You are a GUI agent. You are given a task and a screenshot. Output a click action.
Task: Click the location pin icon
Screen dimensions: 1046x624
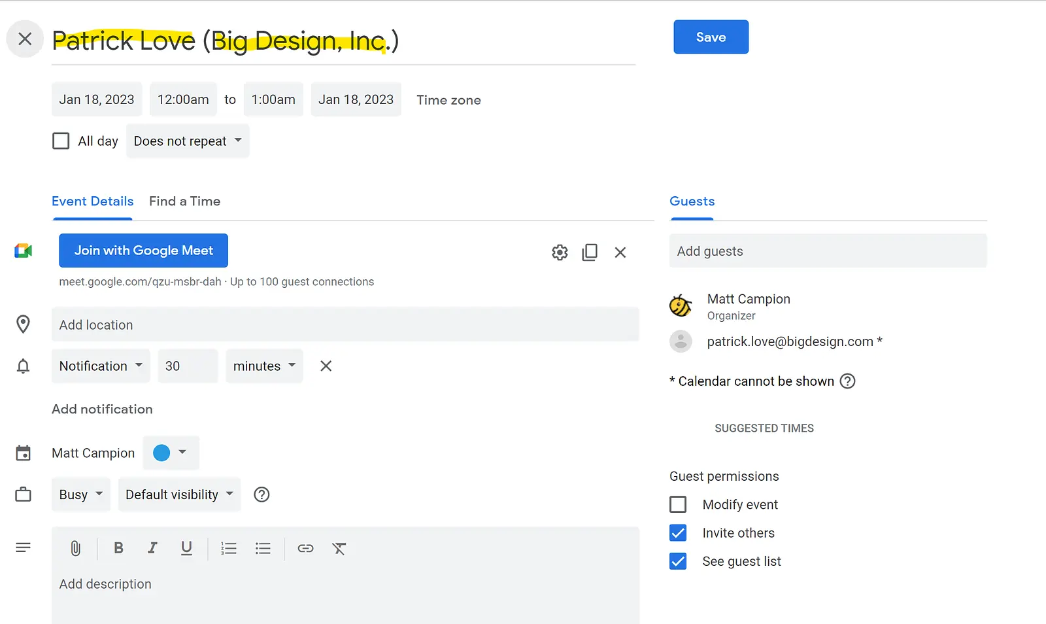(23, 324)
